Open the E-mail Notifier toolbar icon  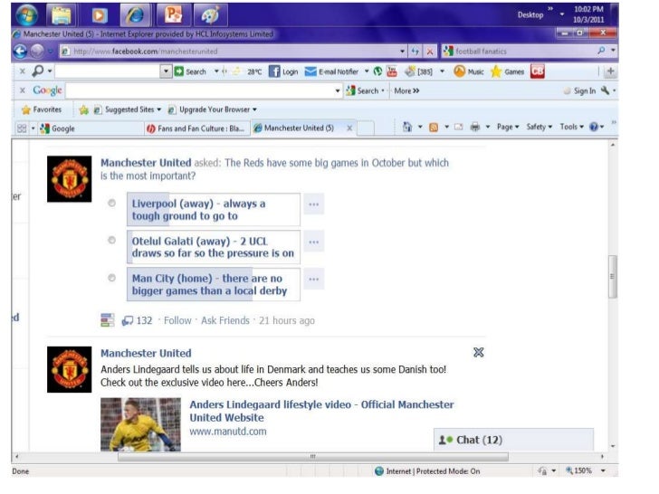click(x=331, y=71)
